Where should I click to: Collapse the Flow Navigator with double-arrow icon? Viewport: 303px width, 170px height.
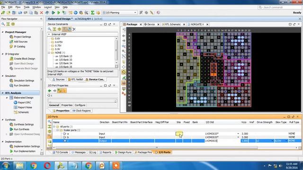click(41, 19)
